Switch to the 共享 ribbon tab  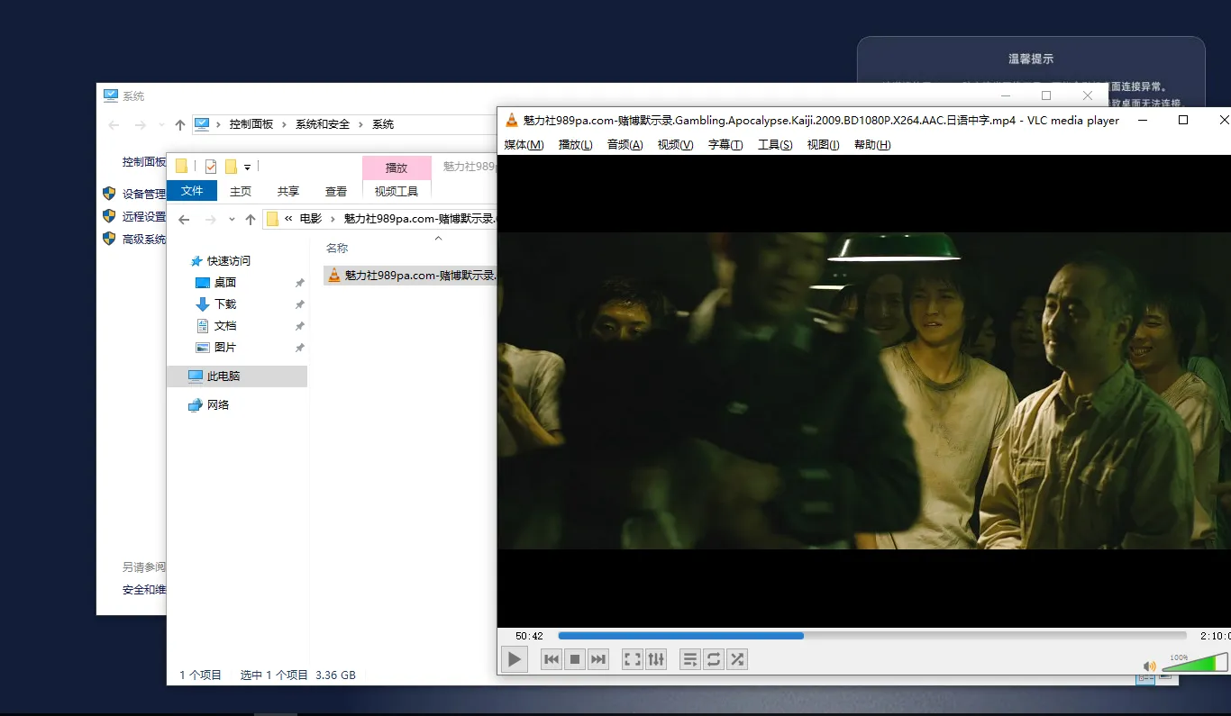[288, 191]
